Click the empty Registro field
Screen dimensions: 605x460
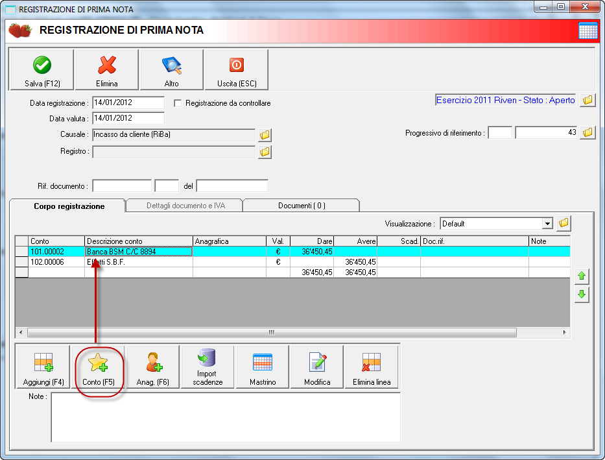[x=174, y=152]
